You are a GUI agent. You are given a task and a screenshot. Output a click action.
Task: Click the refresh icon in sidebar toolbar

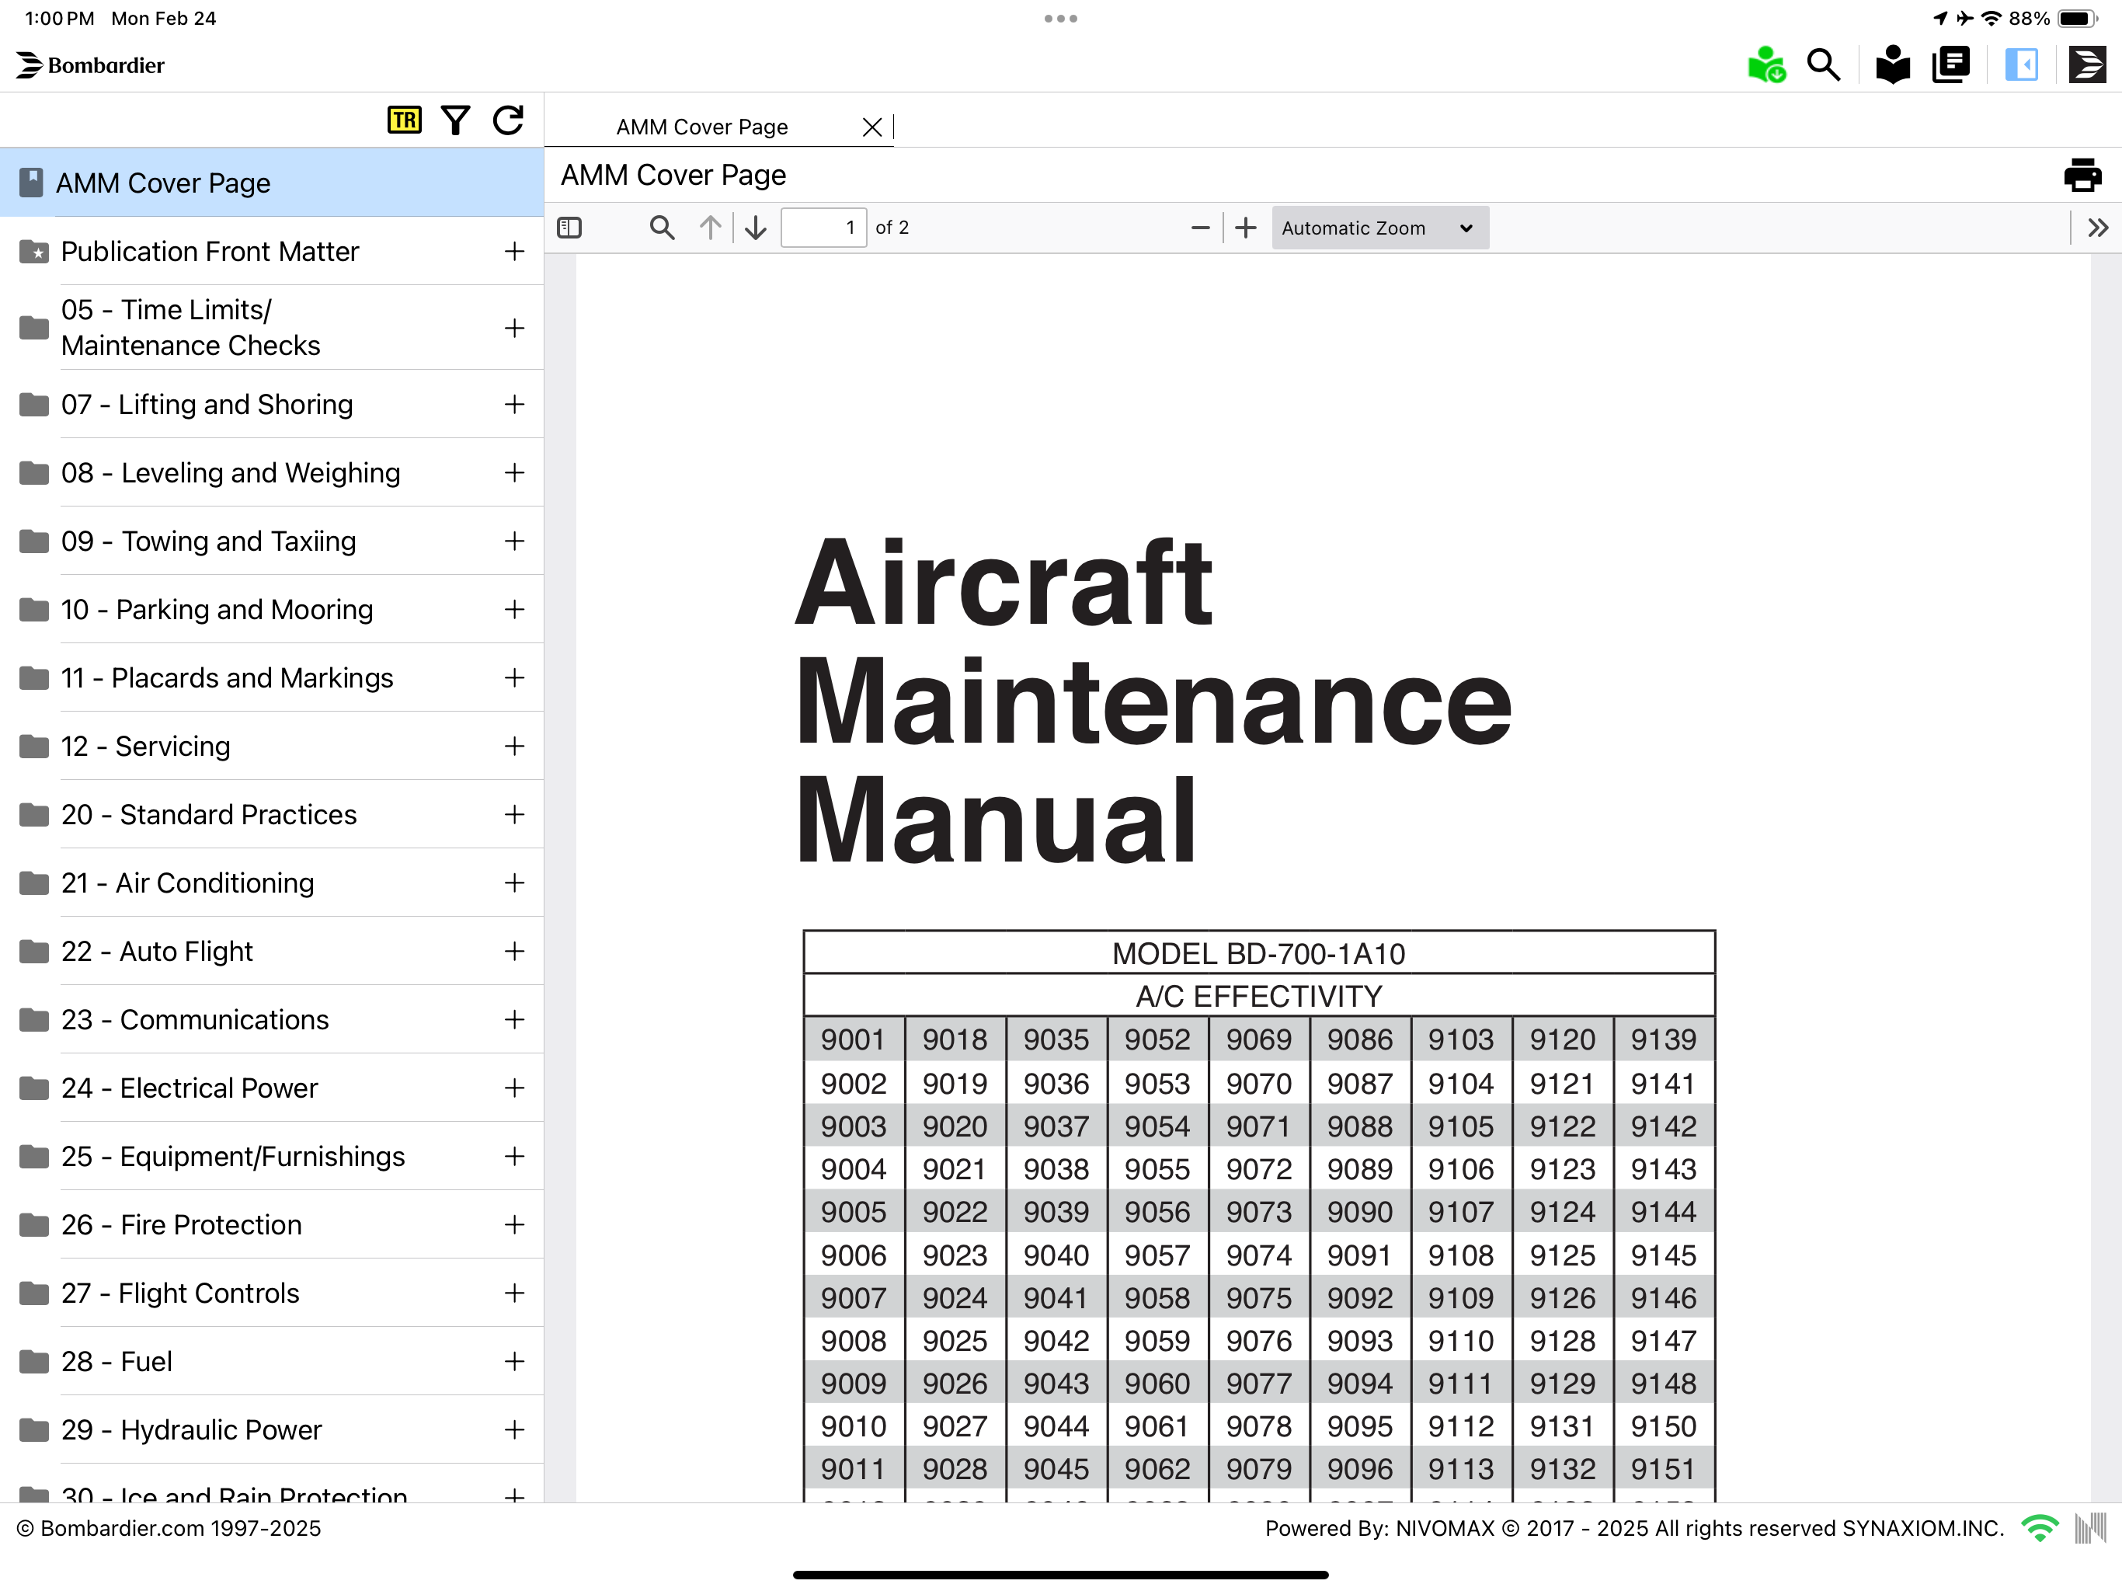pos(509,120)
